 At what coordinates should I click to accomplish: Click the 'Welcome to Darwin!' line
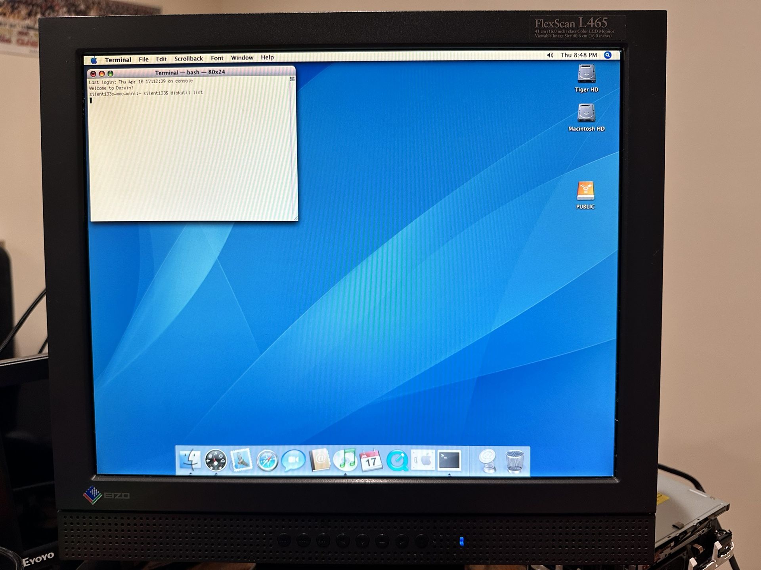pyautogui.click(x=111, y=88)
